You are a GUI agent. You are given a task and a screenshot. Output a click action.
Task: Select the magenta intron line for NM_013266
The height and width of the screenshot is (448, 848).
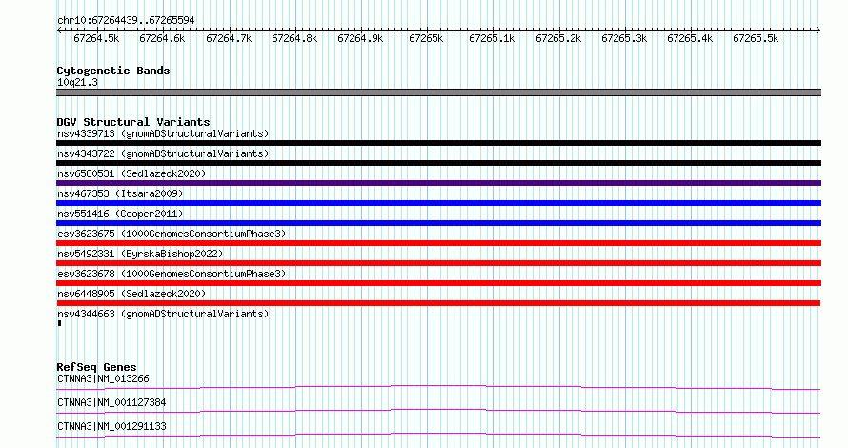tap(438, 387)
